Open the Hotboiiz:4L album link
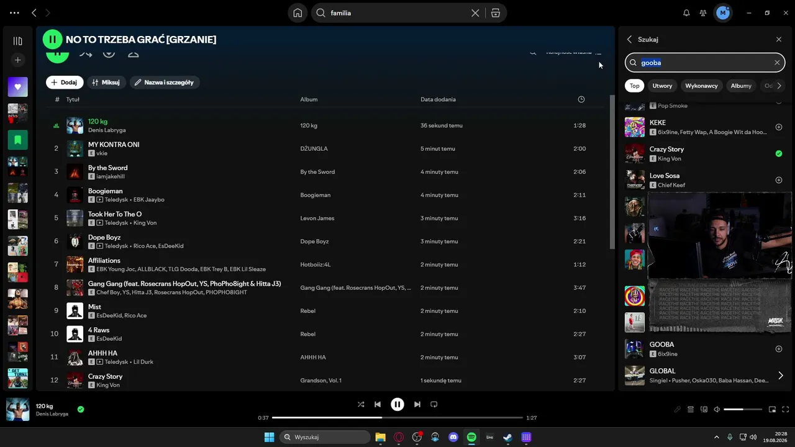The width and height of the screenshot is (795, 447). coord(316,264)
